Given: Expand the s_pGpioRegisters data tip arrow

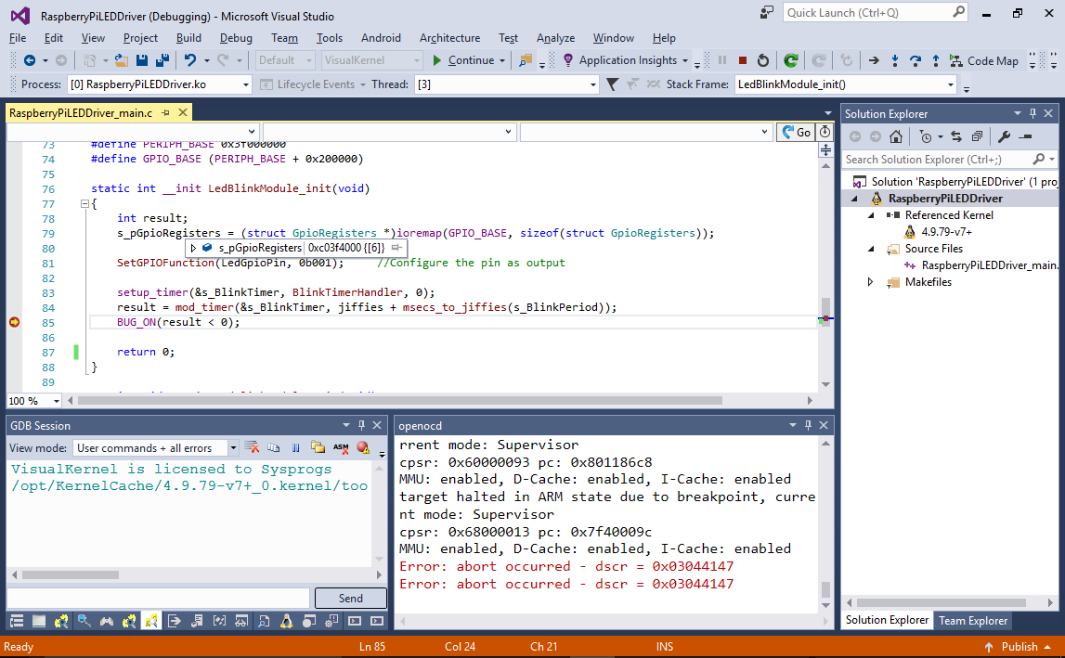Looking at the screenshot, I should coord(193,248).
